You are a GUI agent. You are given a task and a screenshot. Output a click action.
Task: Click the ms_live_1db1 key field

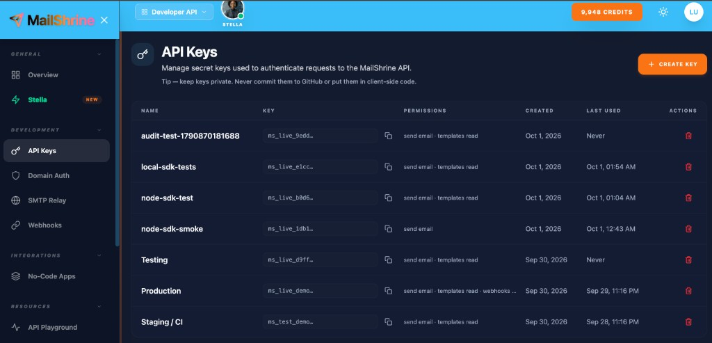(x=320, y=229)
